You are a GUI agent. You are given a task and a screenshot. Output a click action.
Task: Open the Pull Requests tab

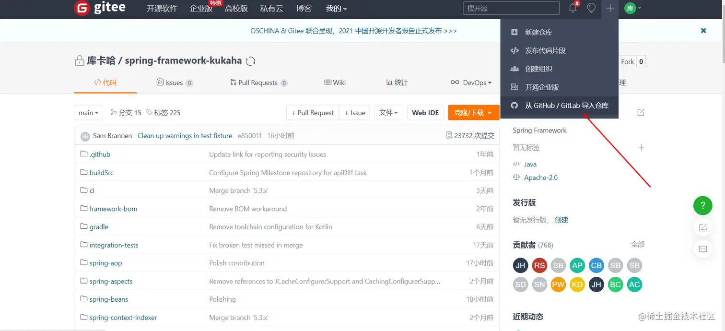pyautogui.click(x=259, y=83)
